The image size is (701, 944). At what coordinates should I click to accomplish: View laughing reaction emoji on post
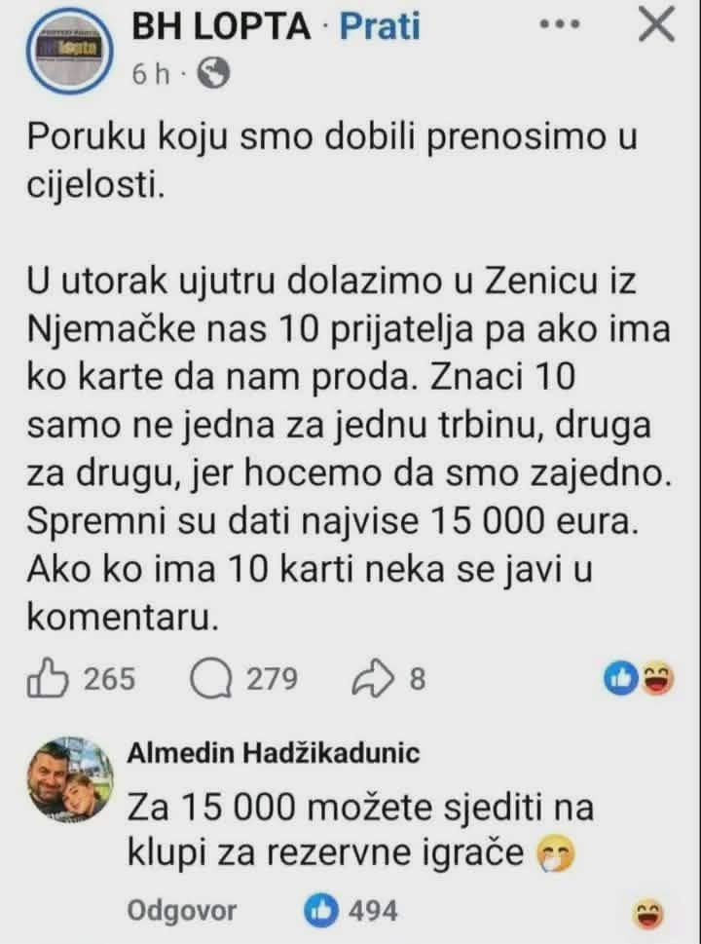tap(657, 678)
